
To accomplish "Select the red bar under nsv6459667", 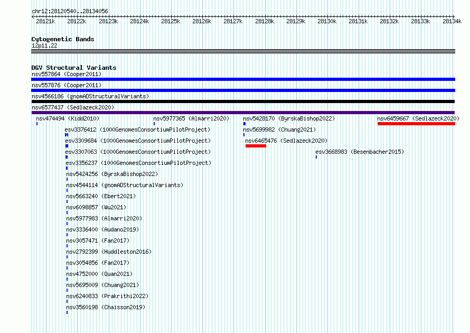I will (416, 124).
